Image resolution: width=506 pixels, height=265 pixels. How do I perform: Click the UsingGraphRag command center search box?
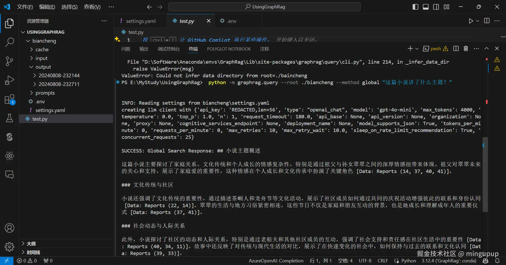pyautogui.click(x=264, y=7)
